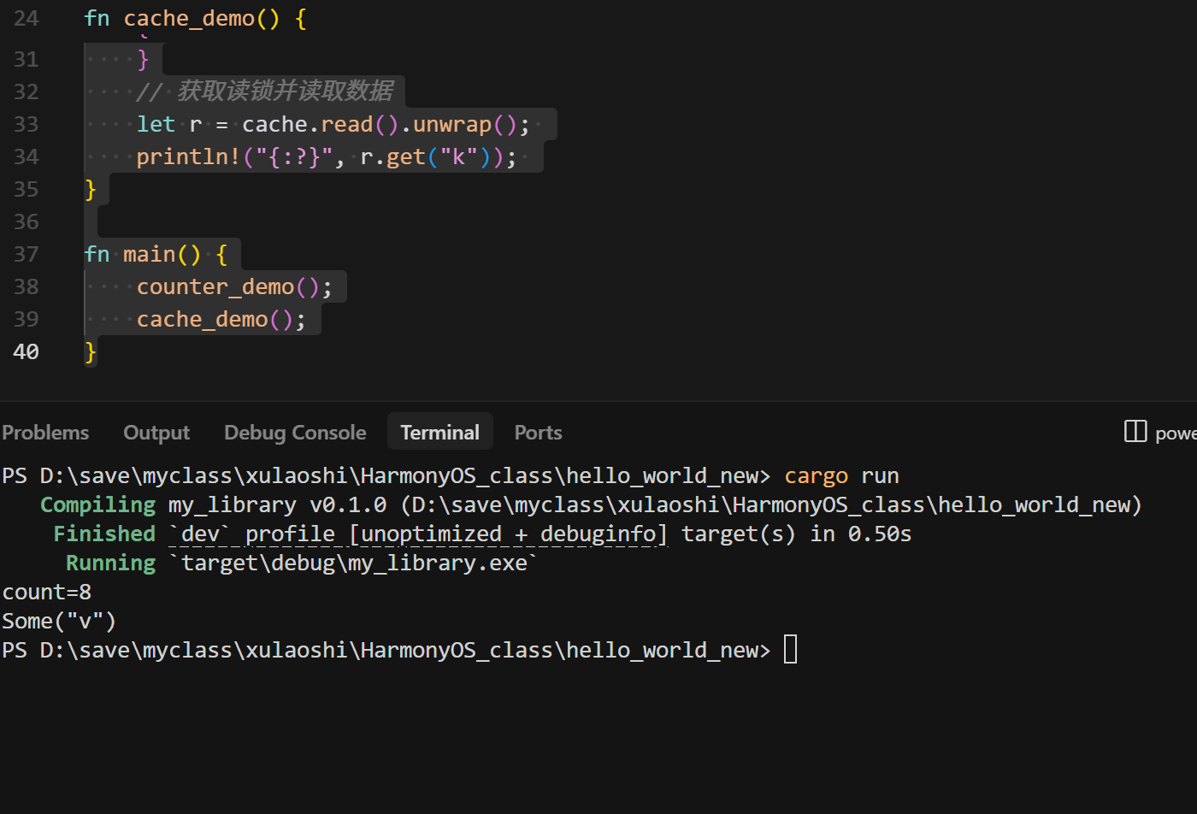Screen dimensions: 1197x814
Task: Jump to the sticky 'fn cache_demo()' header line
Action: (195, 19)
